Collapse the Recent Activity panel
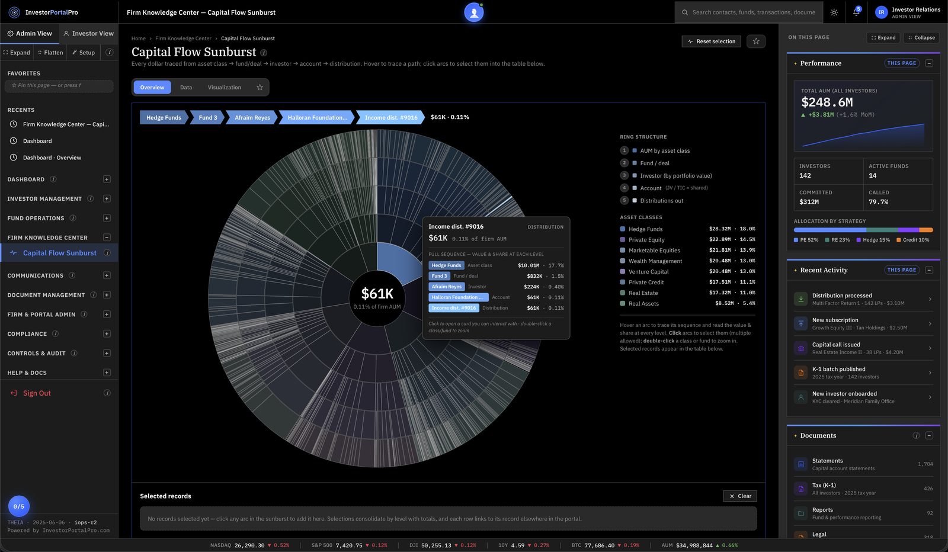This screenshot has width=948, height=552. [929, 269]
